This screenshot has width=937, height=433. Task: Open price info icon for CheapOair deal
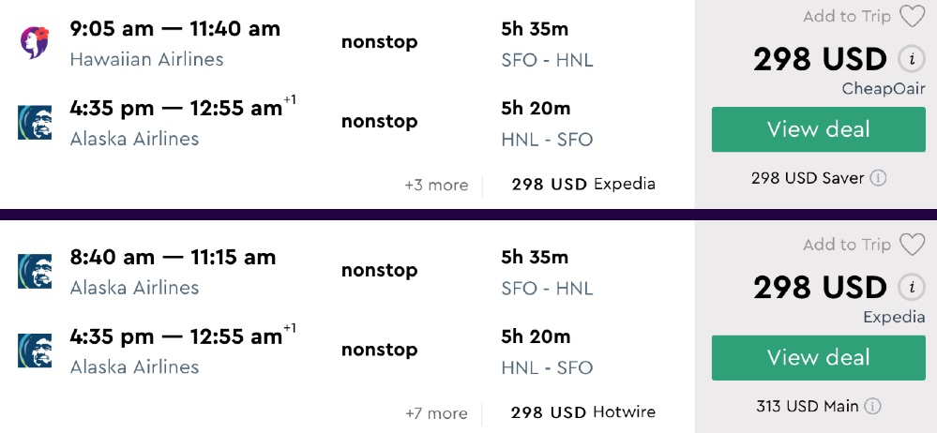click(x=910, y=60)
